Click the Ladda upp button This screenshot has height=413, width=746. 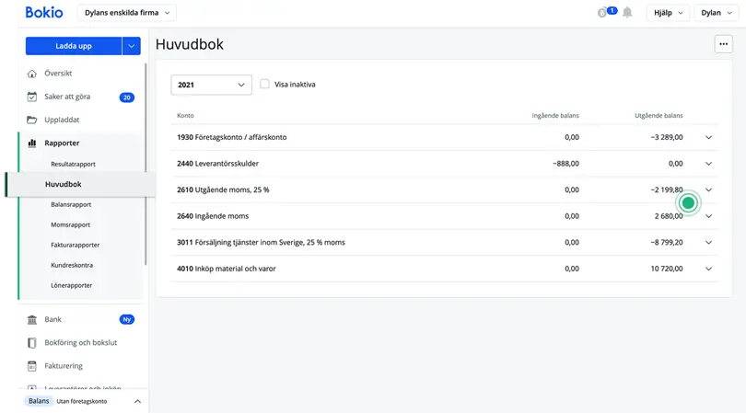pos(74,46)
